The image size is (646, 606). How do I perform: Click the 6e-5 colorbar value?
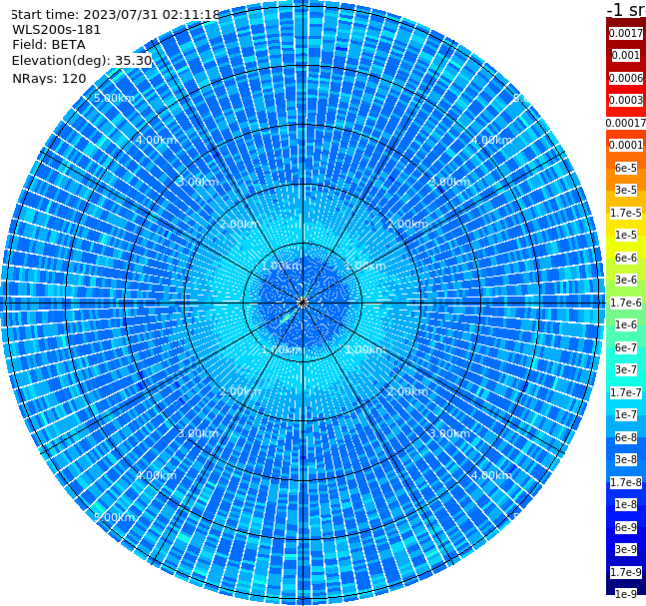[x=626, y=168]
